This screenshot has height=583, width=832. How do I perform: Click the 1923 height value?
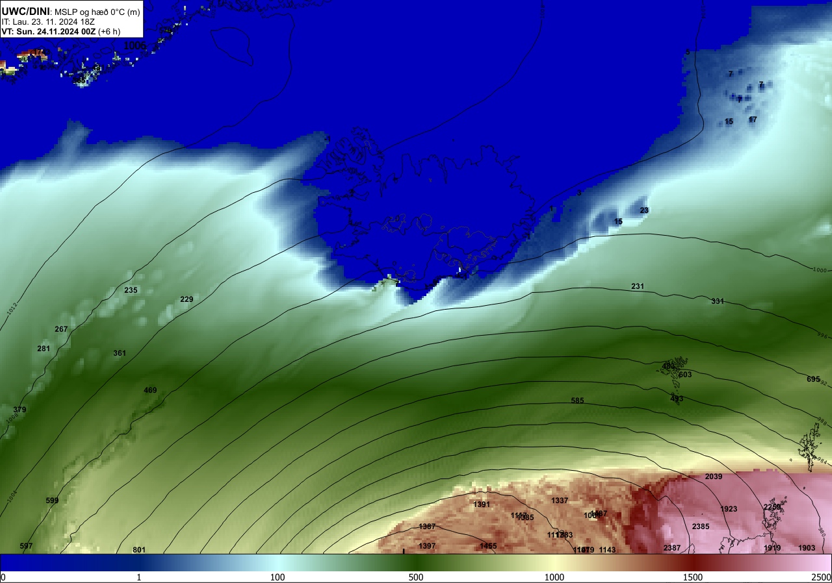[x=729, y=509]
